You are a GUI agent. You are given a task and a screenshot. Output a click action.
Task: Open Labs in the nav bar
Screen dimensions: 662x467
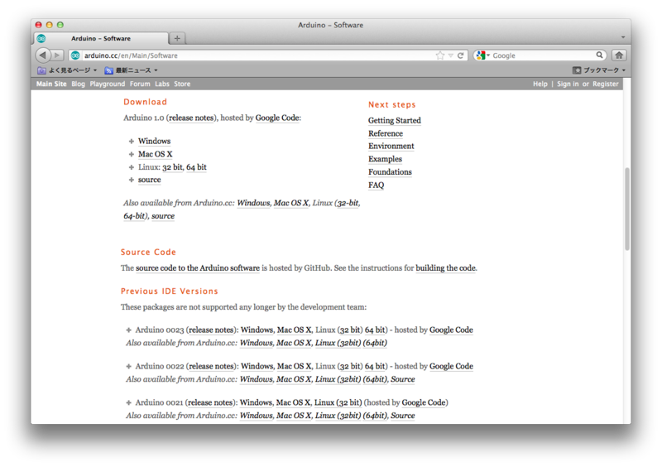pyautogui.click(x=161, y=84)
